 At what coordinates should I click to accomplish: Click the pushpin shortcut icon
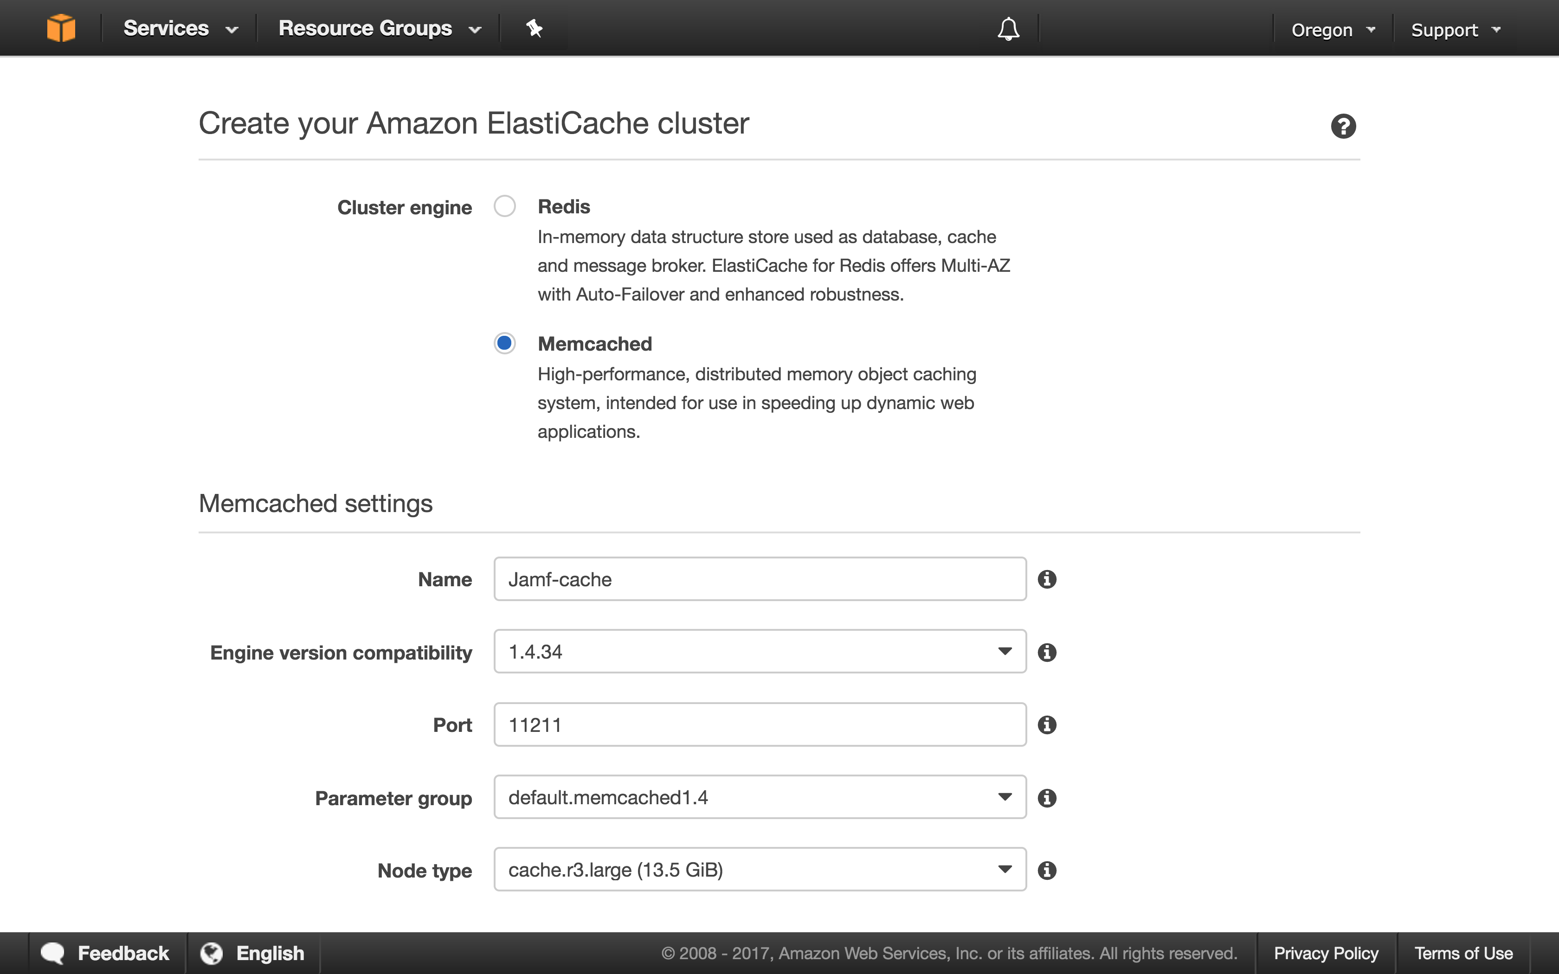pos(534,28)
